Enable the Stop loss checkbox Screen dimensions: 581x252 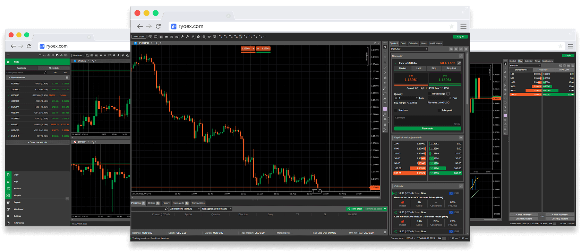396,110
